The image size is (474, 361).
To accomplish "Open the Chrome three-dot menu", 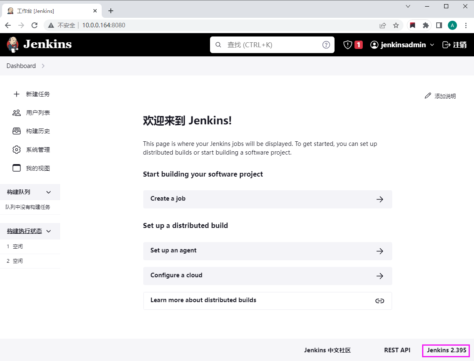I will pos(466,25).
